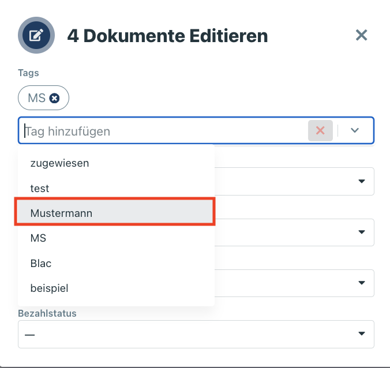Add the beispiel tag from the list
The image size is (390, 368).
[49, 288]
